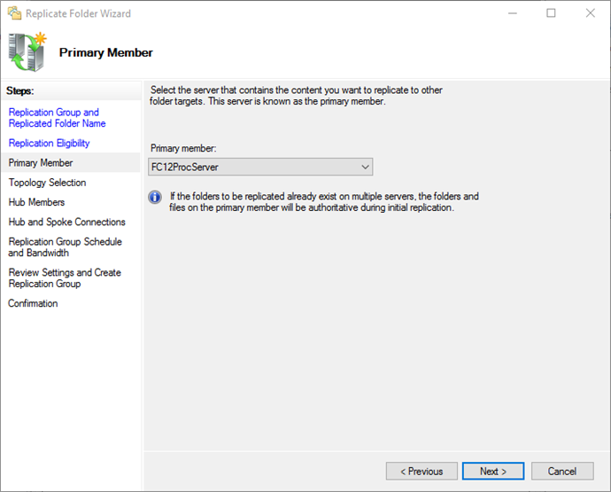
Task: Select the Topology Selection step
Action: click(47, 183)
